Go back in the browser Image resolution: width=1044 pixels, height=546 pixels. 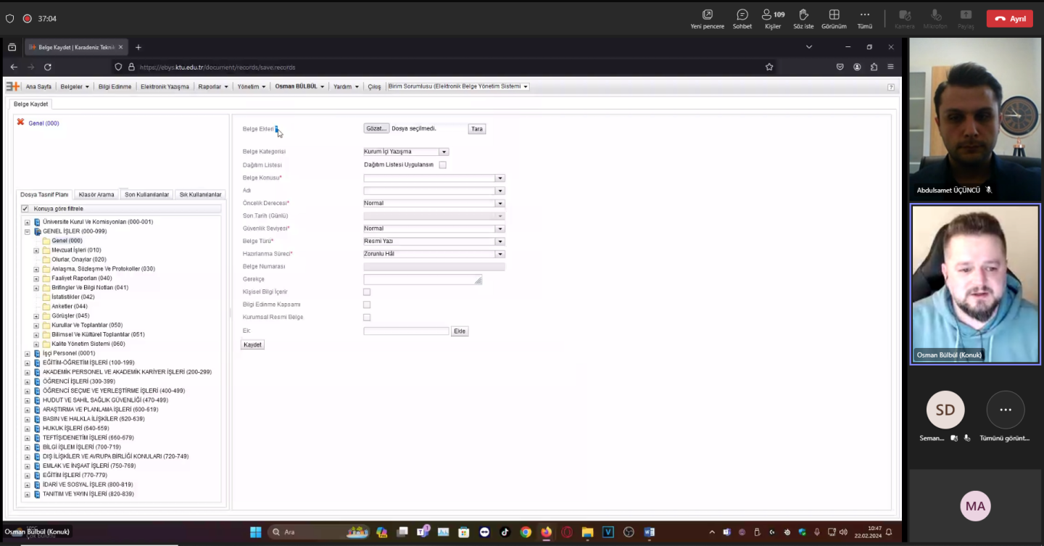pyautogui.click(x=13, y=67)
